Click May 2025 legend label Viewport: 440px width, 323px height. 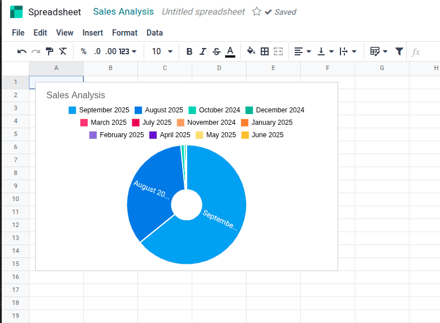pos(221,135)
